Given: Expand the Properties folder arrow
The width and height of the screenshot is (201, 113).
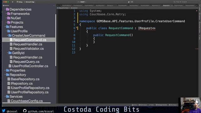Looking at the screenshot, I should 5,70.
